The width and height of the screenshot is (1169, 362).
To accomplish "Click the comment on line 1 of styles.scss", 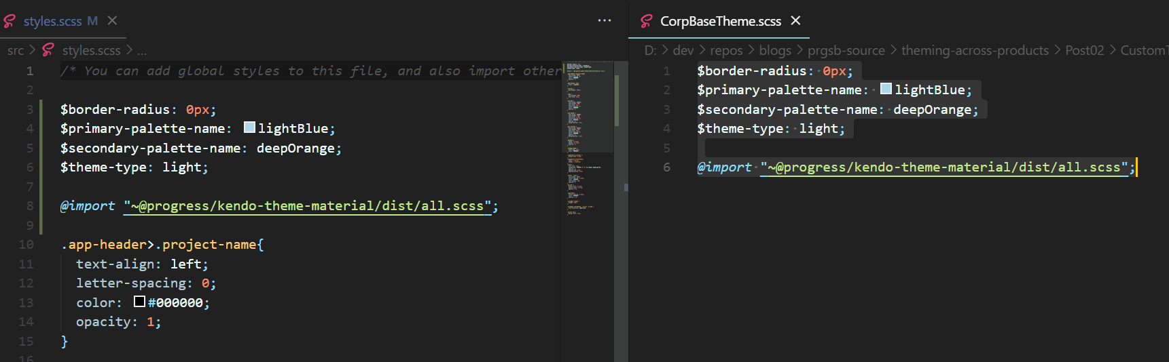I will pyautogui.click(x=311, y=71).
